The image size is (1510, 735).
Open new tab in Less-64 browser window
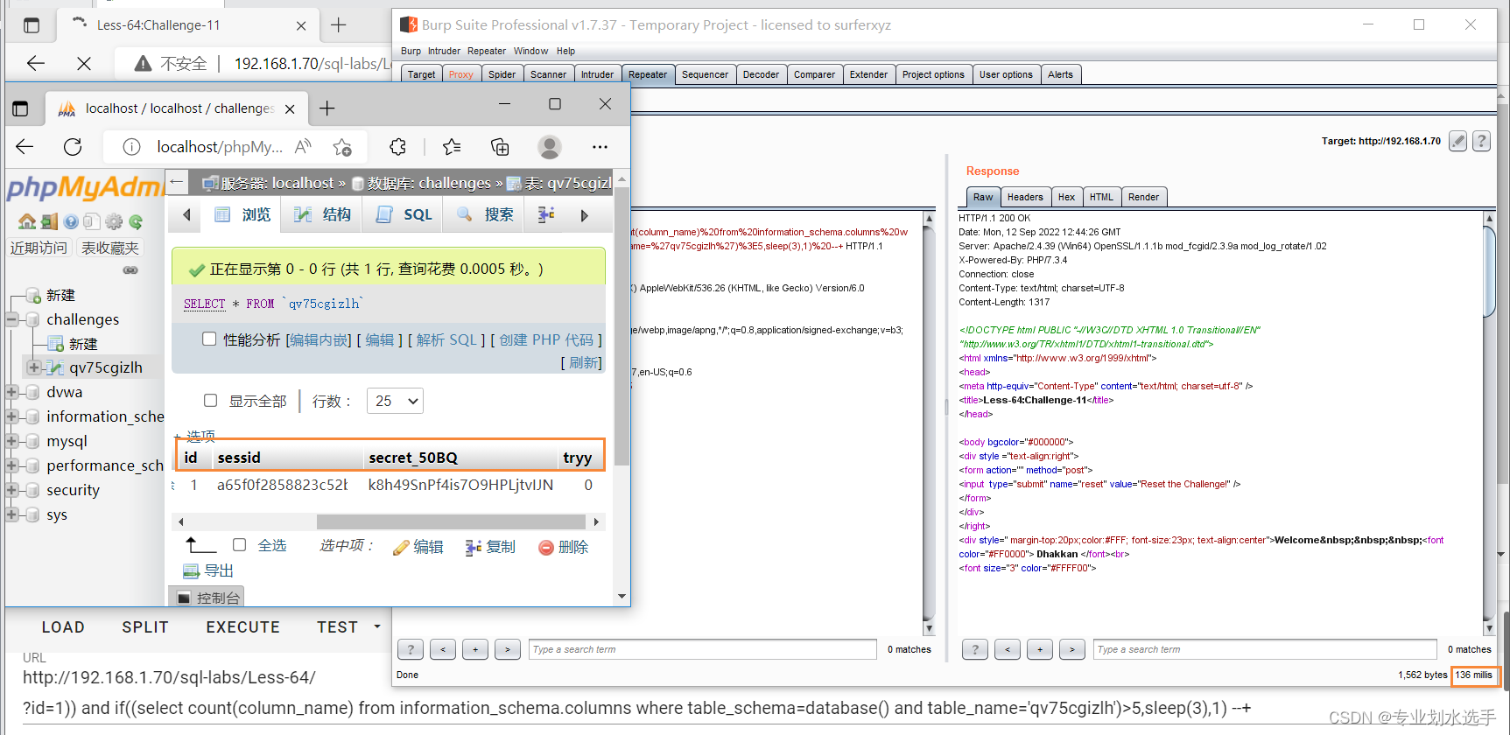[339, 25]
